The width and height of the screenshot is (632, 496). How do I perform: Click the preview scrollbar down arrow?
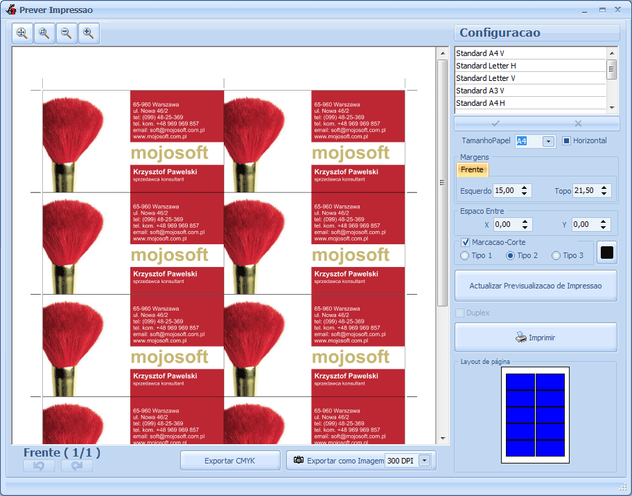(x=443, y=439)
